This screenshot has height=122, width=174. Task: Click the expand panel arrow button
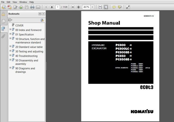(43, 14)
